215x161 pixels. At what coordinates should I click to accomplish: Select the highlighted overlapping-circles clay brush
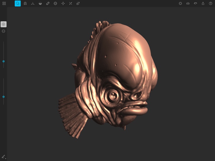coord(18,3)
